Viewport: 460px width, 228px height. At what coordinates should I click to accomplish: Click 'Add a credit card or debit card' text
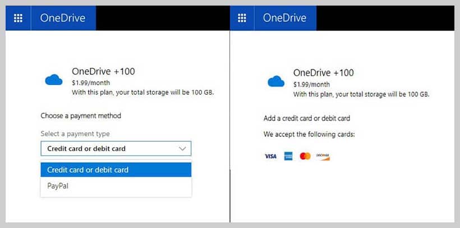tap(307, 118)
